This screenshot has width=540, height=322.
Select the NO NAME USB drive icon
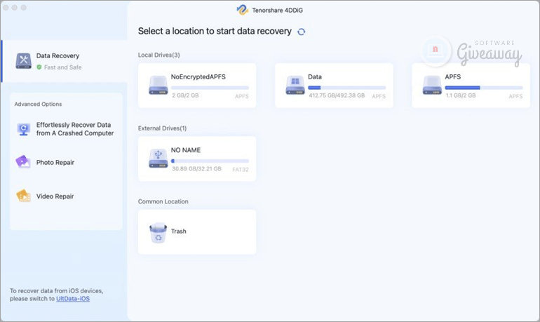click(158, 159)
